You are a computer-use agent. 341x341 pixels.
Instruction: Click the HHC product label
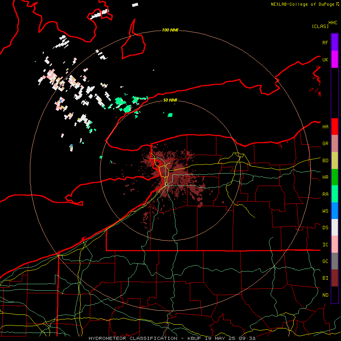[x=333, y=23]
